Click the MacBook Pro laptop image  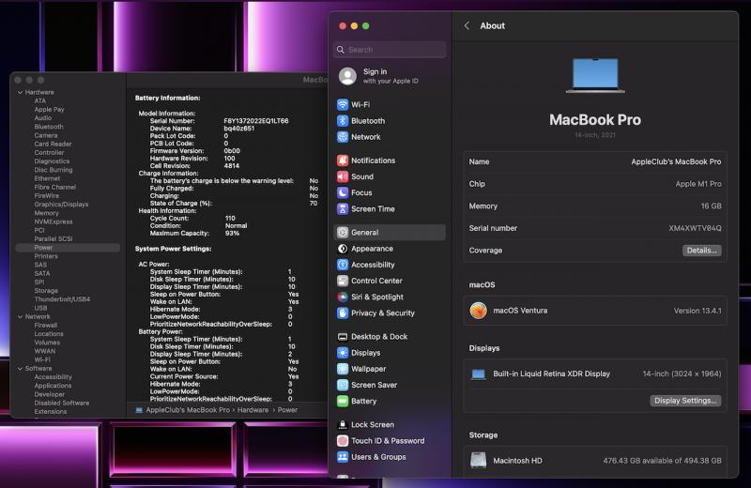(595, 75)
